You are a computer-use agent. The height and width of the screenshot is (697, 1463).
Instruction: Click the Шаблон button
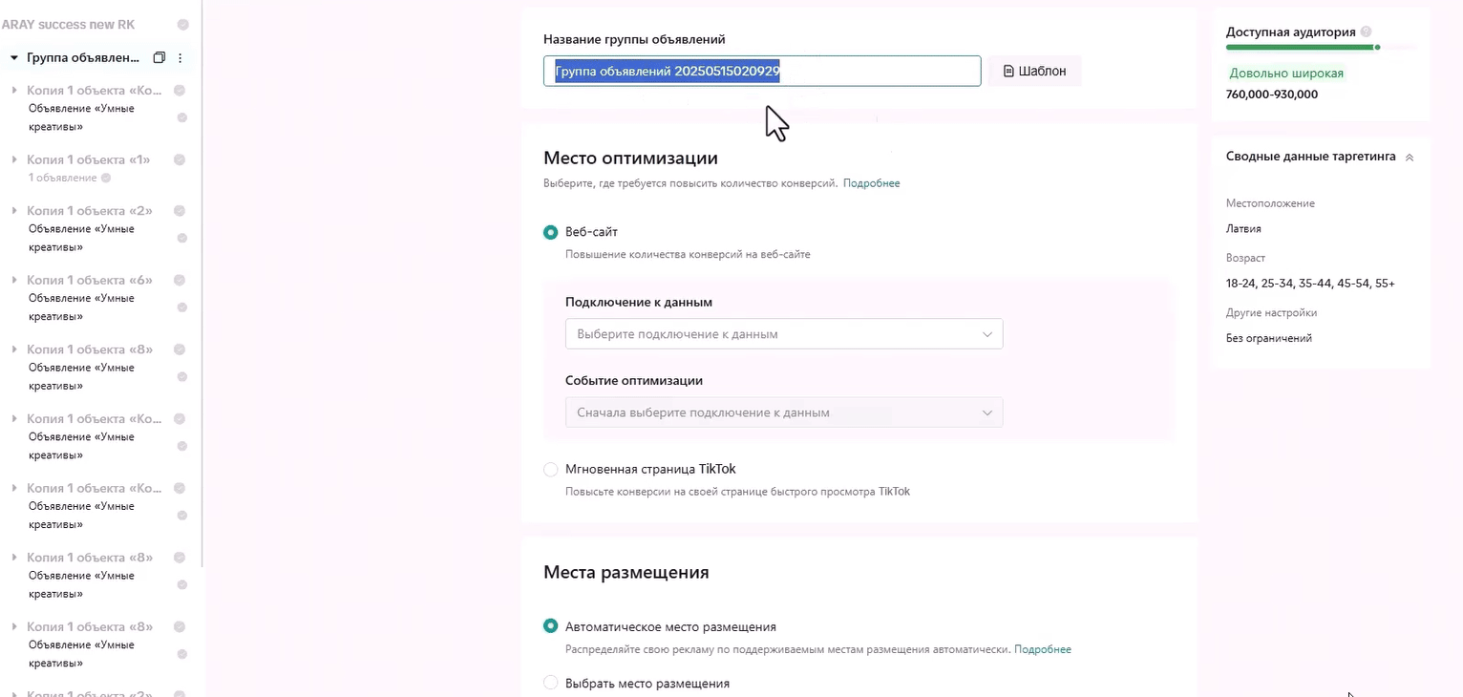(x=1034, y=71)
